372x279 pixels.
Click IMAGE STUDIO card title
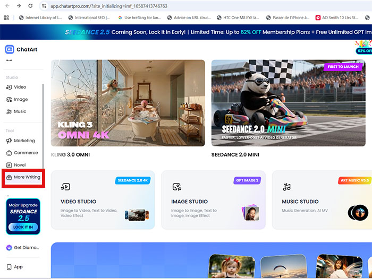(x=189, y=202)
